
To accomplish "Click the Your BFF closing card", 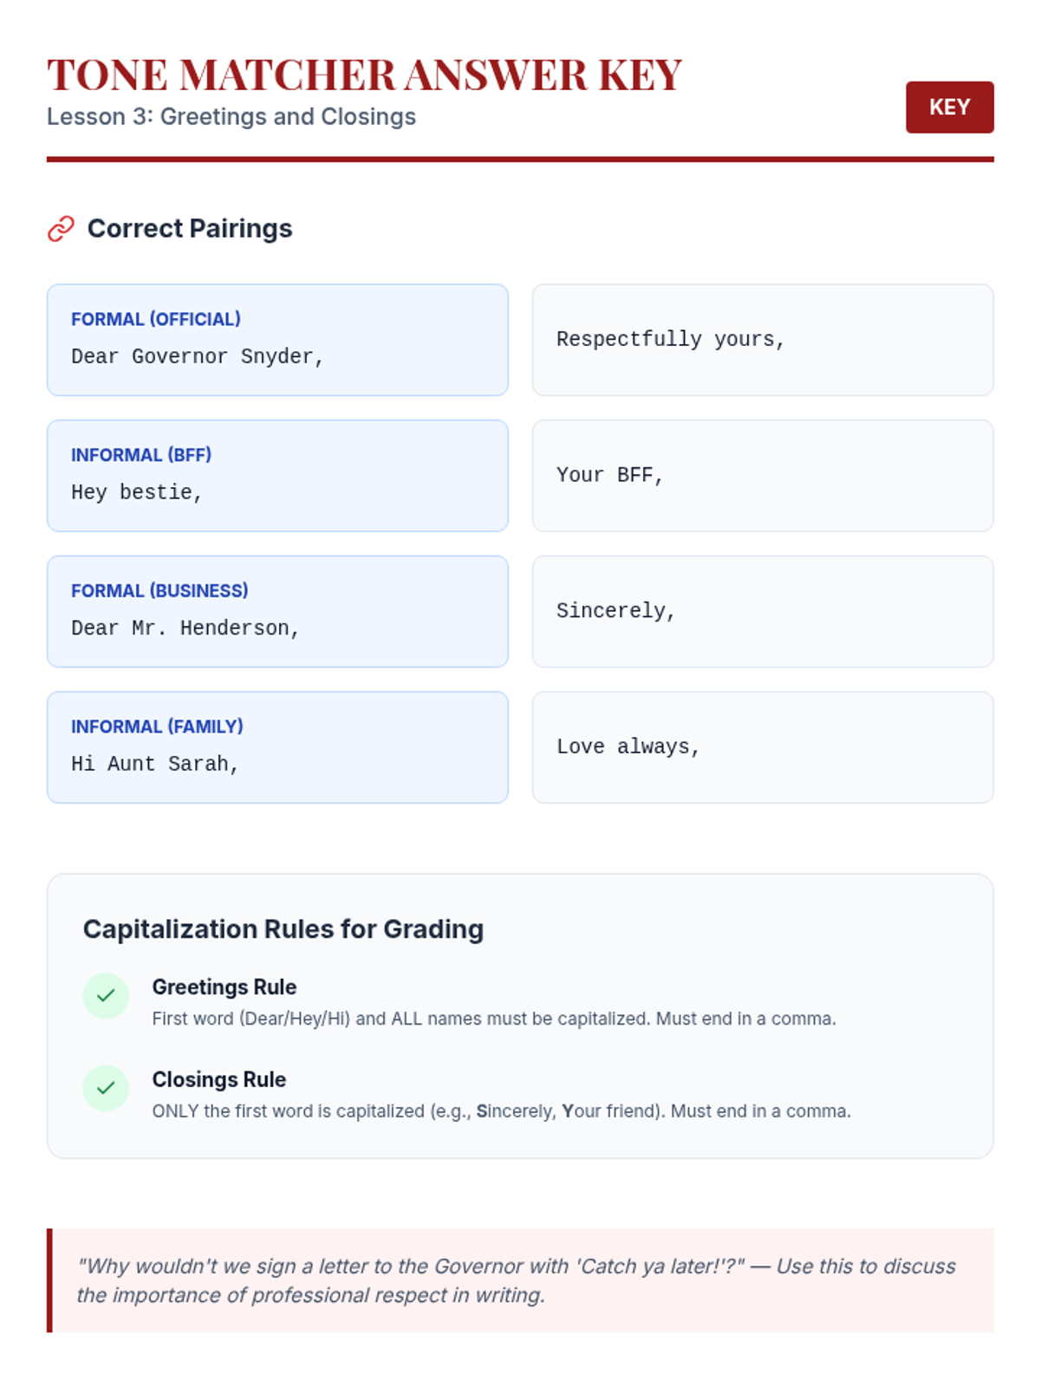I will [763, 476].
